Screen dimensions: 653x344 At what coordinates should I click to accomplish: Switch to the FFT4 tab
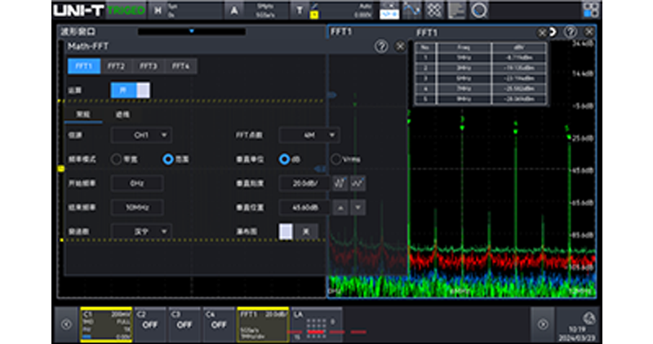point(180,66)
